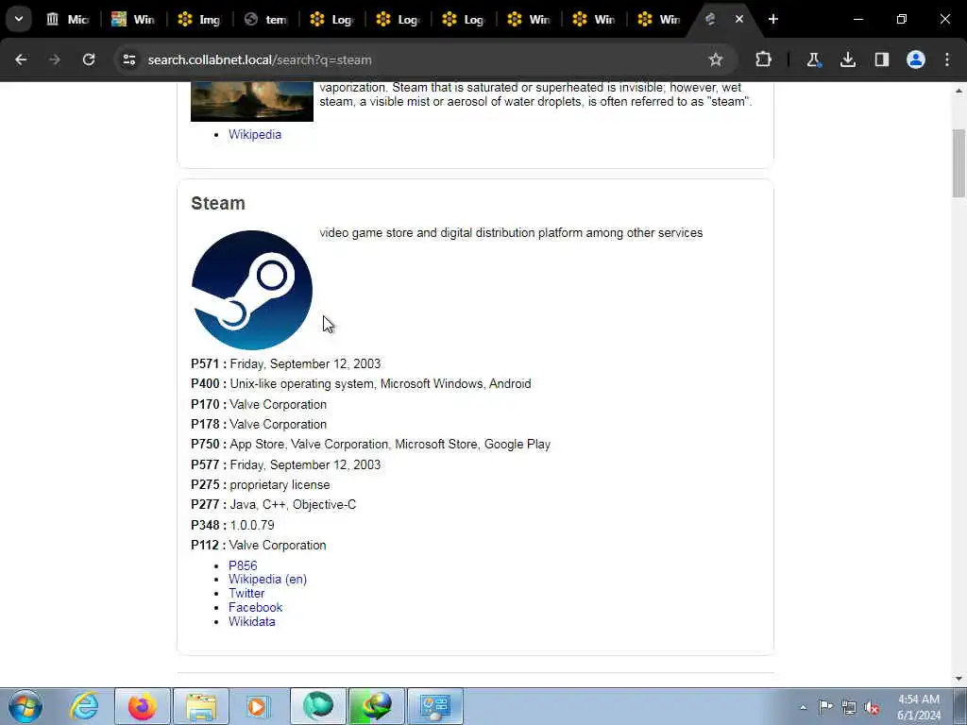The image size is (967, 725).
Task: Switch to the 'tem' tab
Action: (x=265, y=19)
